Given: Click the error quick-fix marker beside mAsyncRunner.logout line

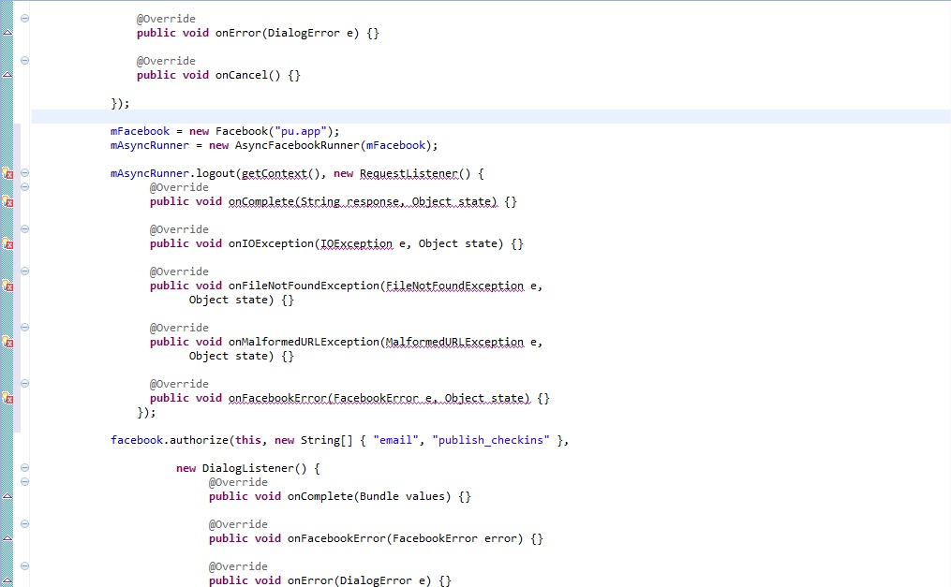Looking at the screenshot, I should tap(7, 173).
